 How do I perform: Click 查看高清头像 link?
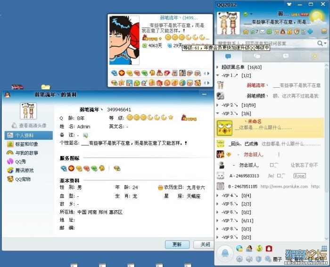pos(33,125)
